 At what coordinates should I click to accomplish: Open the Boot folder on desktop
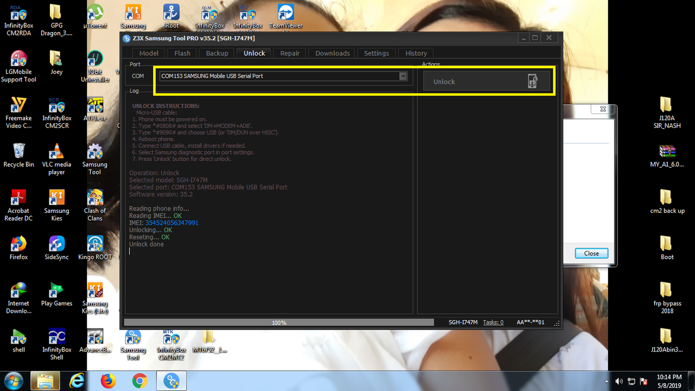667,248
